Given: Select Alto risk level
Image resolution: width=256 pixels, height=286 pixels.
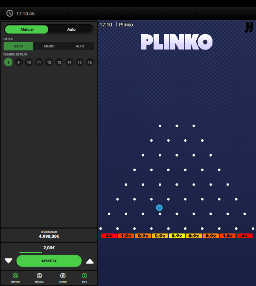Looking at the screenshot, I should point(80,46).
